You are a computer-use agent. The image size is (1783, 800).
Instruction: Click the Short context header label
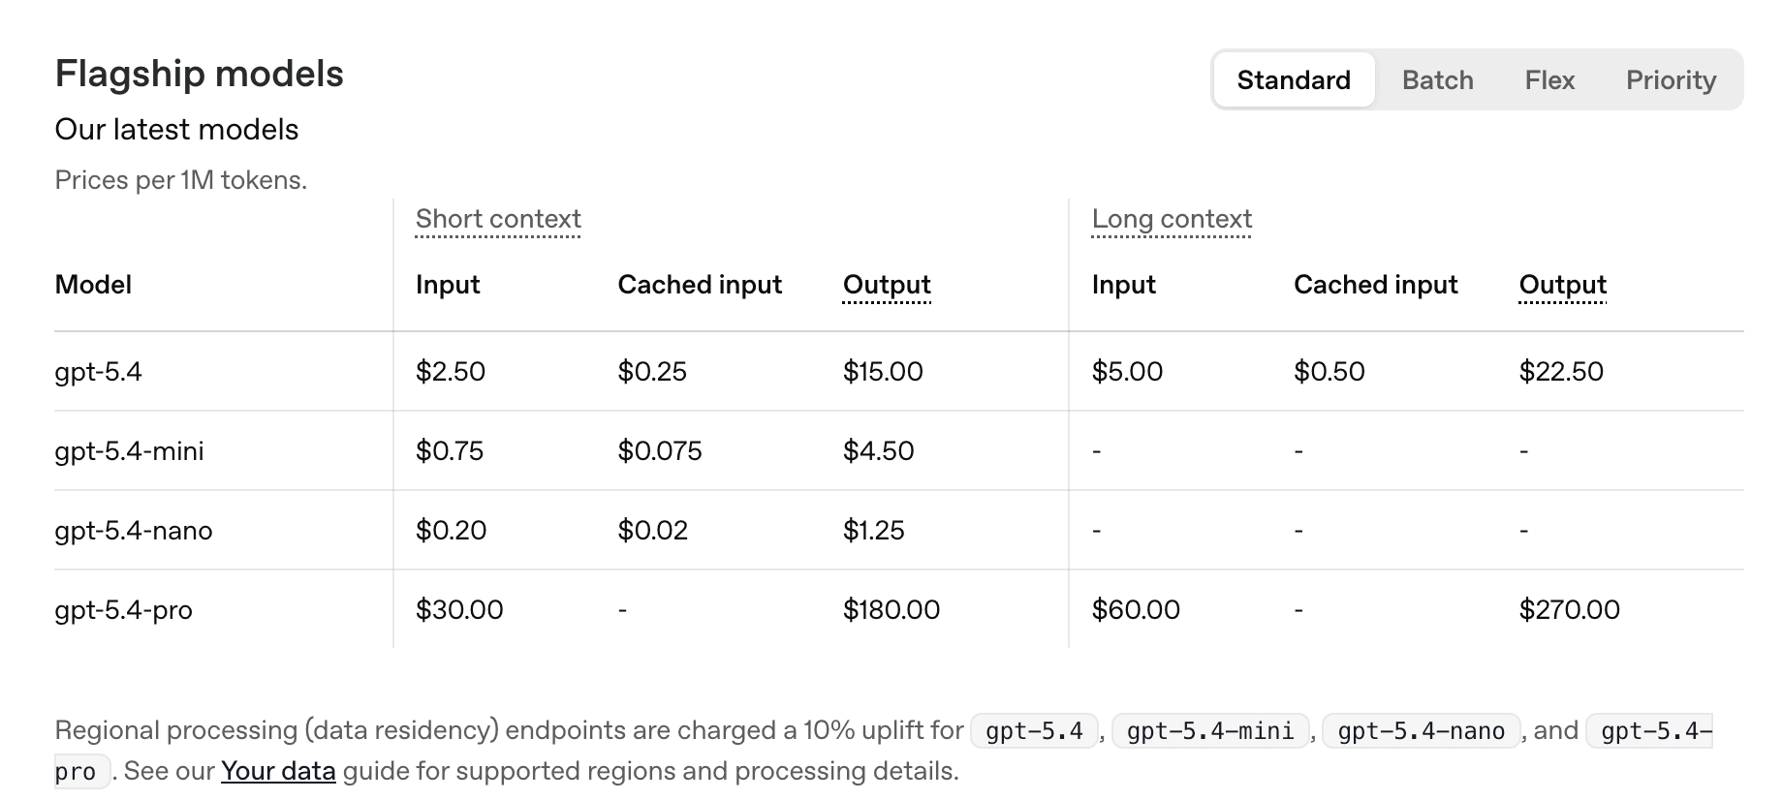click(498, 220)
